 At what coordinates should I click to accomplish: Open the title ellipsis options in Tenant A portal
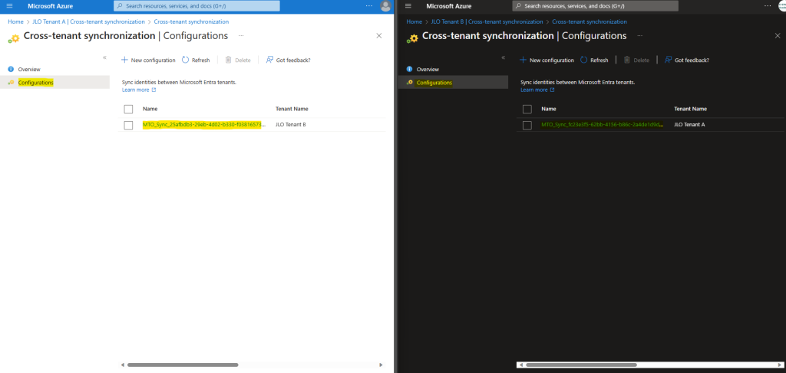[x=241, y=36]
